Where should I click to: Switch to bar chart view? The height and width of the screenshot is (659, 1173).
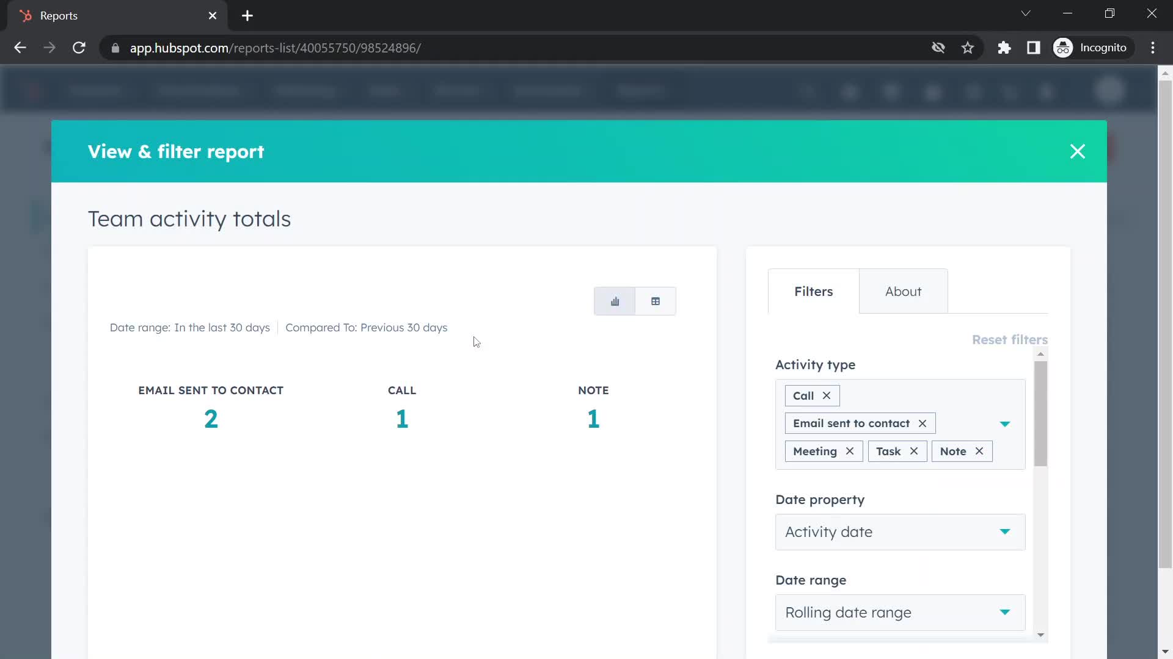[615, 301]
